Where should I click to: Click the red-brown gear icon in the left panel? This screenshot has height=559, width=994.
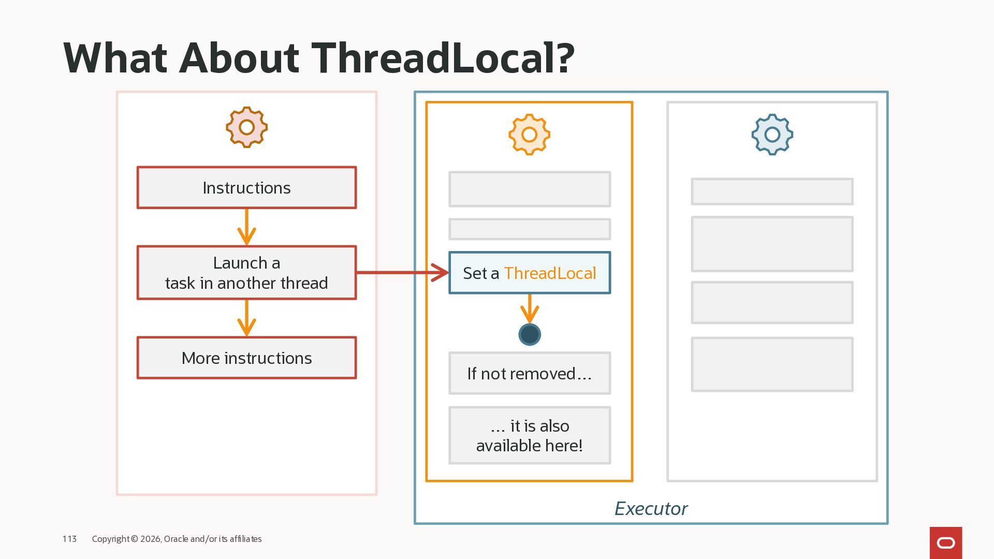tap(246, 127)
